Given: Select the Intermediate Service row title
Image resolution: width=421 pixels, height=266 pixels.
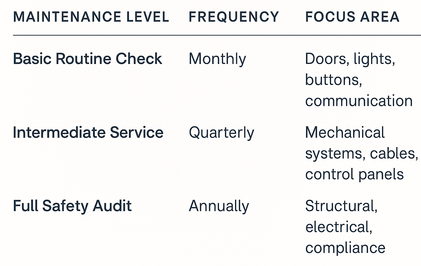Looking at the screenshot, I should (88, 132).
